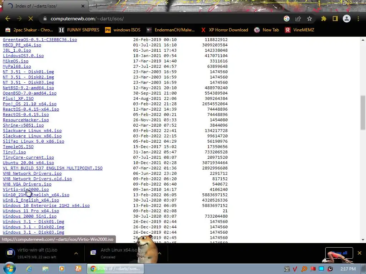This screenshot has height=274, width=366.
Task: Open the VineMEMZ bookmark
Action: tap(300, 30)
